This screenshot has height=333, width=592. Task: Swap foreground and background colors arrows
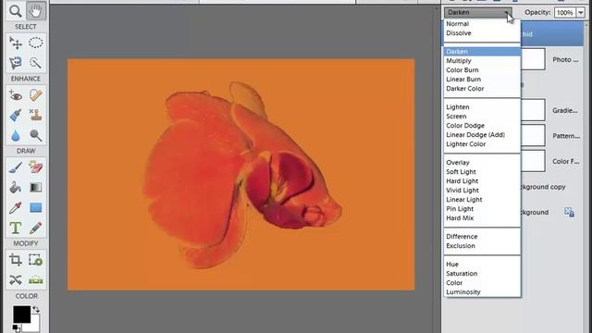tap(36, 310)
